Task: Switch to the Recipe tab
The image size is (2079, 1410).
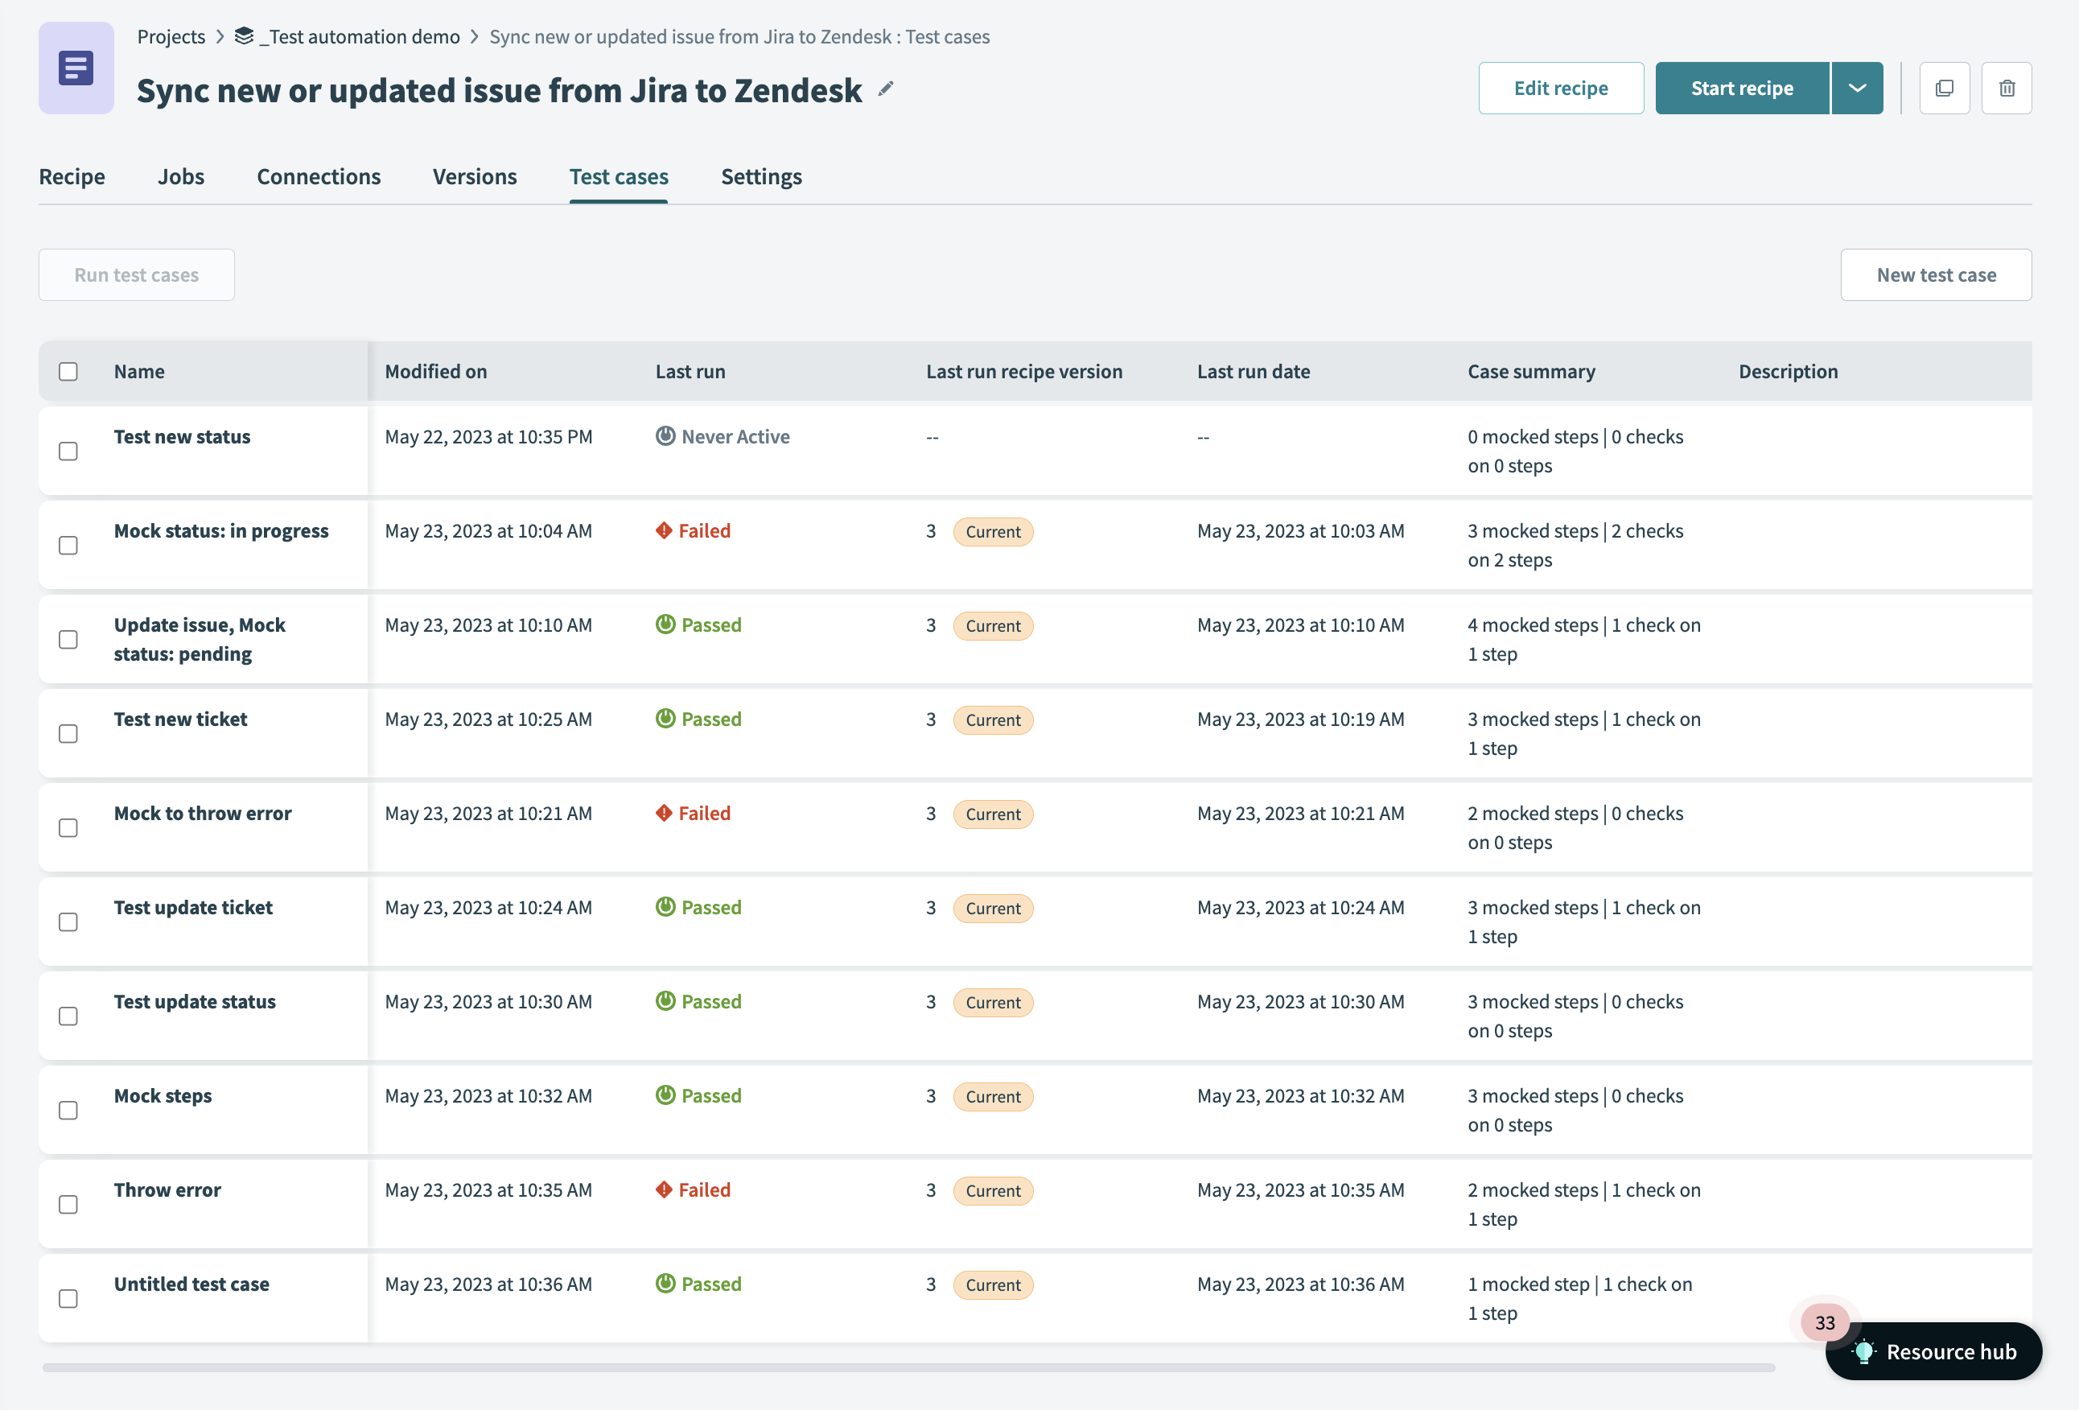Action: pyautogui.click(x=71, y=175)
